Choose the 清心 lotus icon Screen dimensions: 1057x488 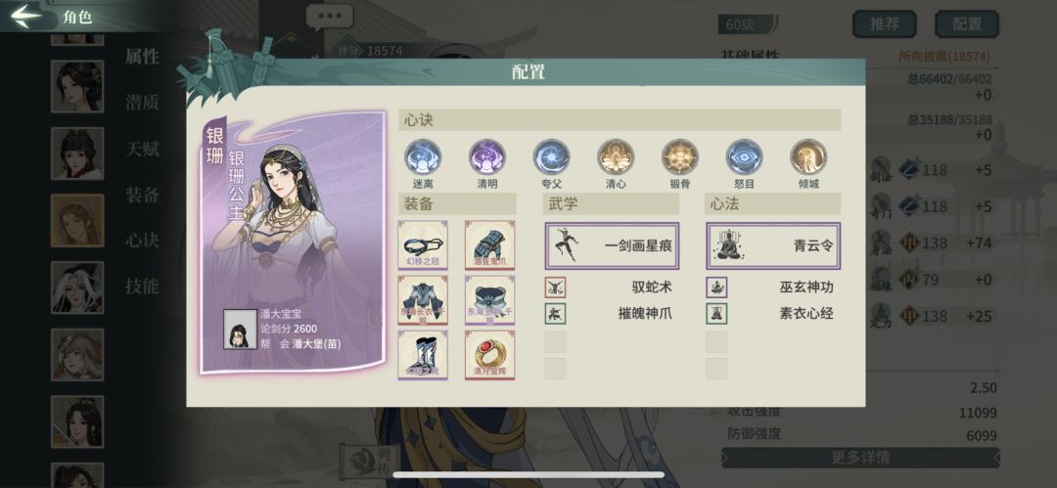pos(616,157)
